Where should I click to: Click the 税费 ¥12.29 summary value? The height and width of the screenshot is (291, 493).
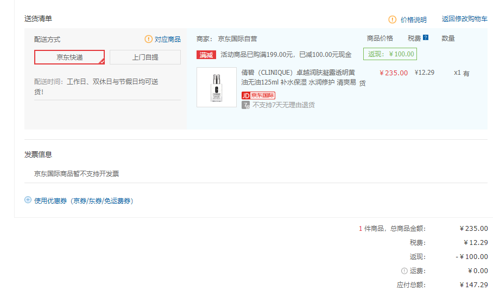click(476, 242)
